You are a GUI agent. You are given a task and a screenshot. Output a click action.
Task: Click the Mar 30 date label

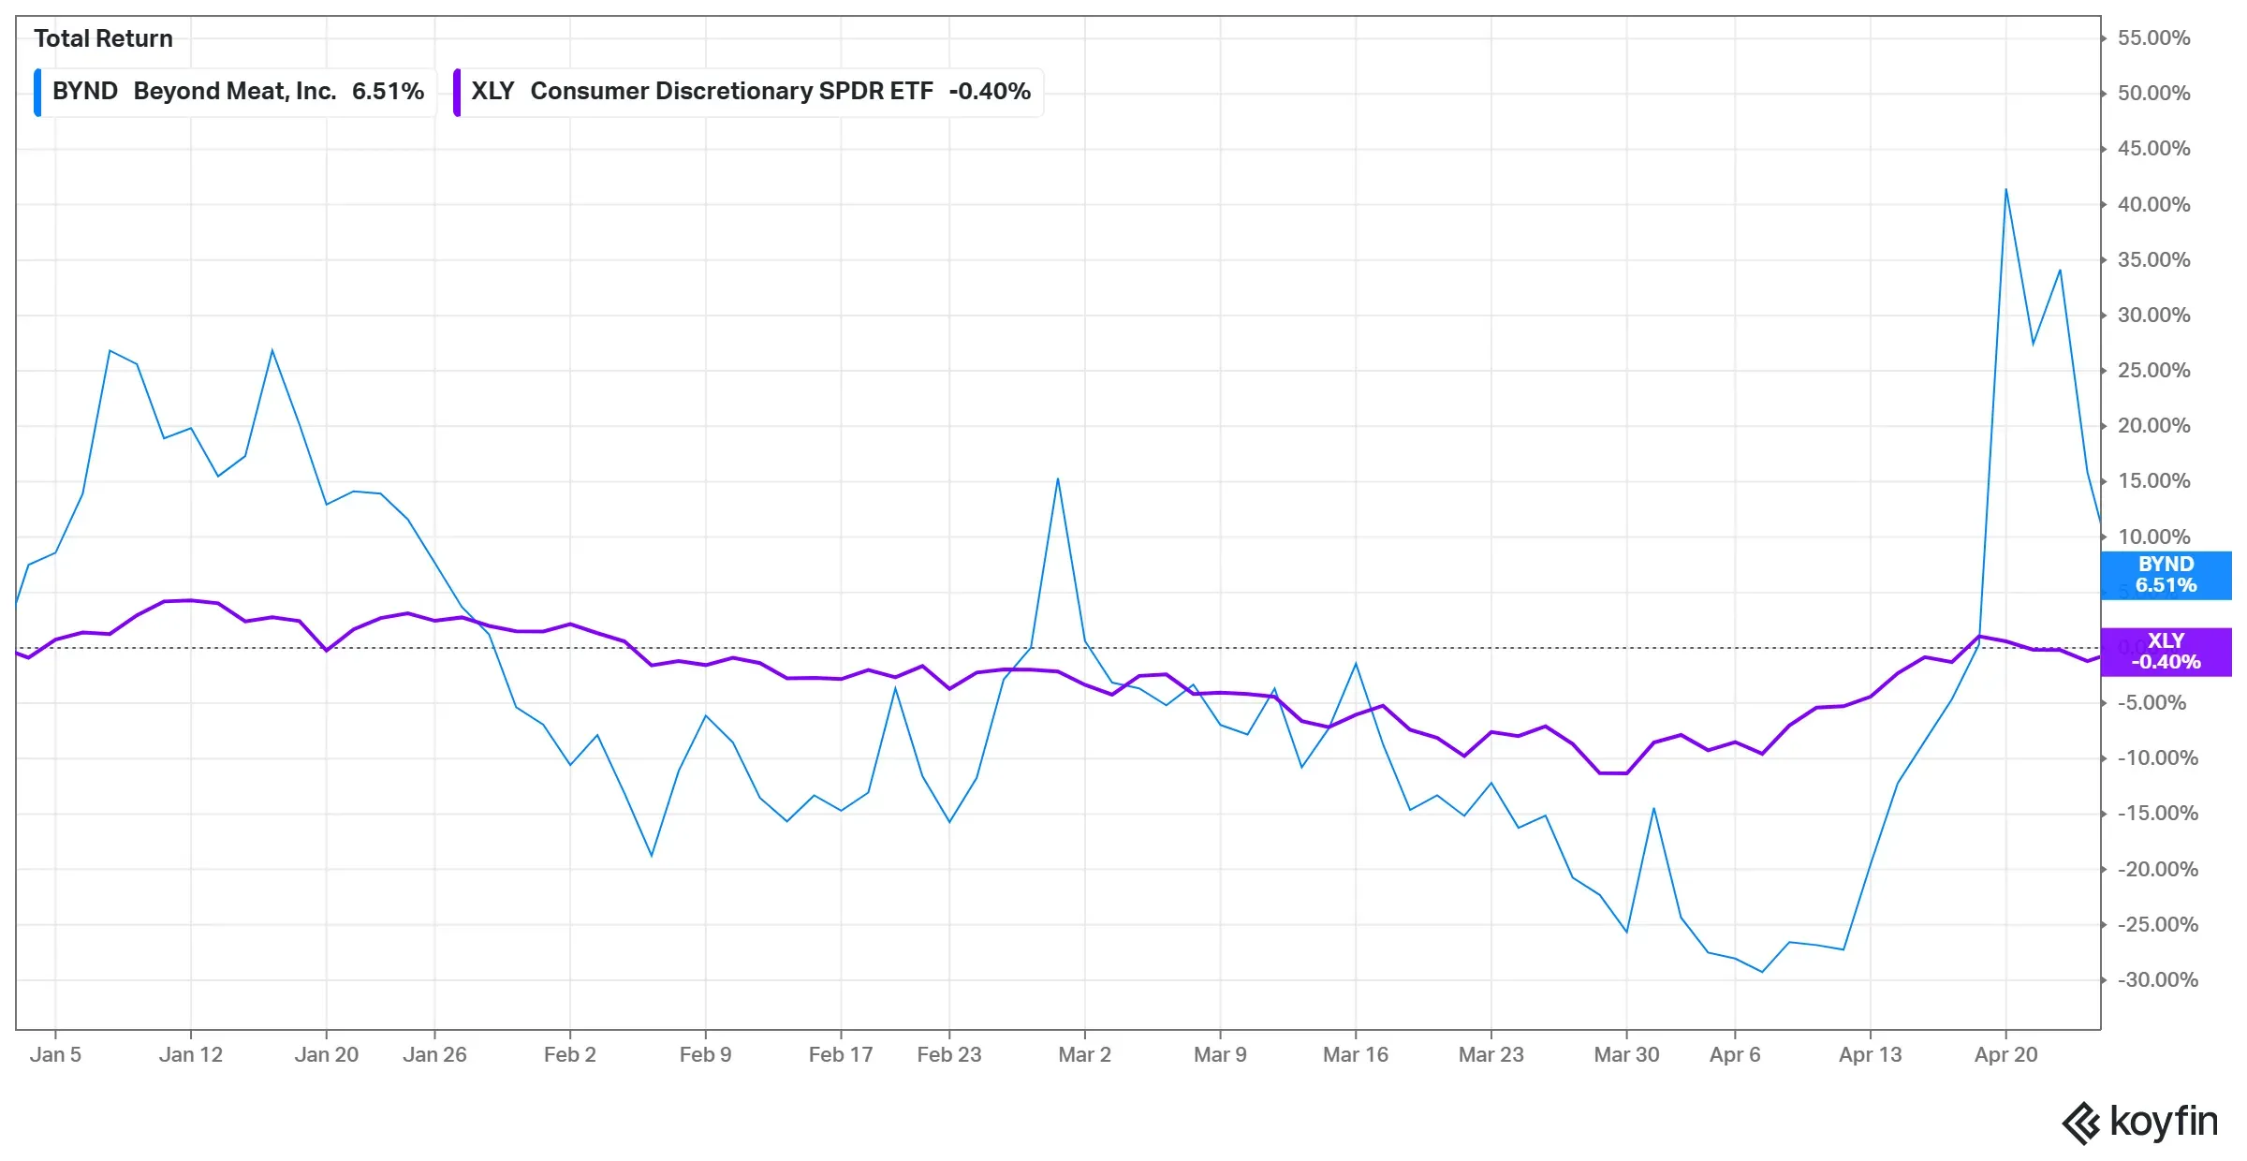click(x=1626, y=1054)
